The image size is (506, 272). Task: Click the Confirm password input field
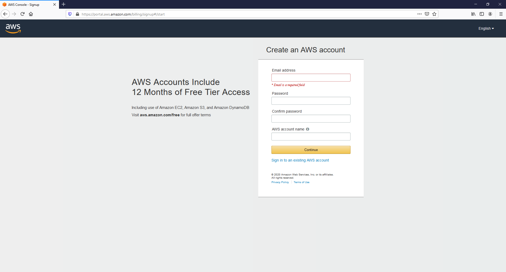311,119
